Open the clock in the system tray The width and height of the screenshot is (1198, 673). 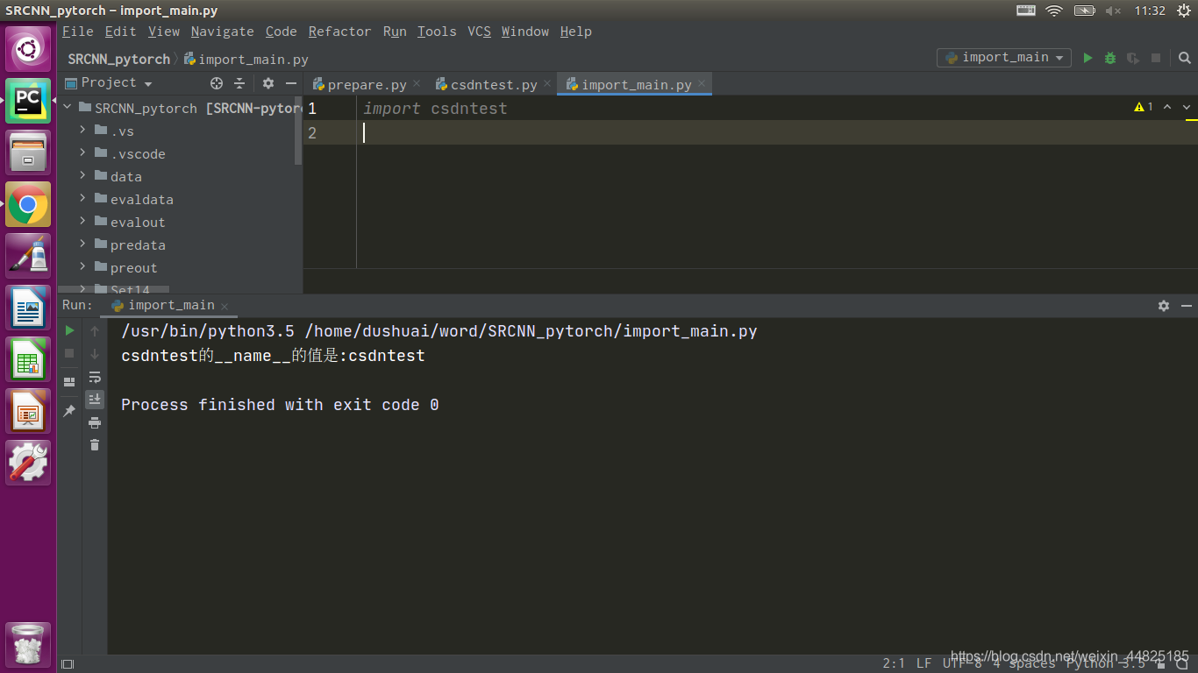(x=1150, y=11)
